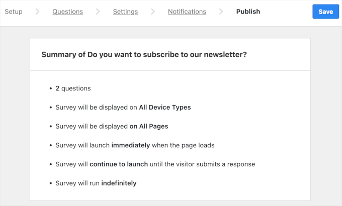Click the bullet beside "Survey will run indefinitely"
Image resolution: width=342 pixels, height=206 pixels.
51,183
